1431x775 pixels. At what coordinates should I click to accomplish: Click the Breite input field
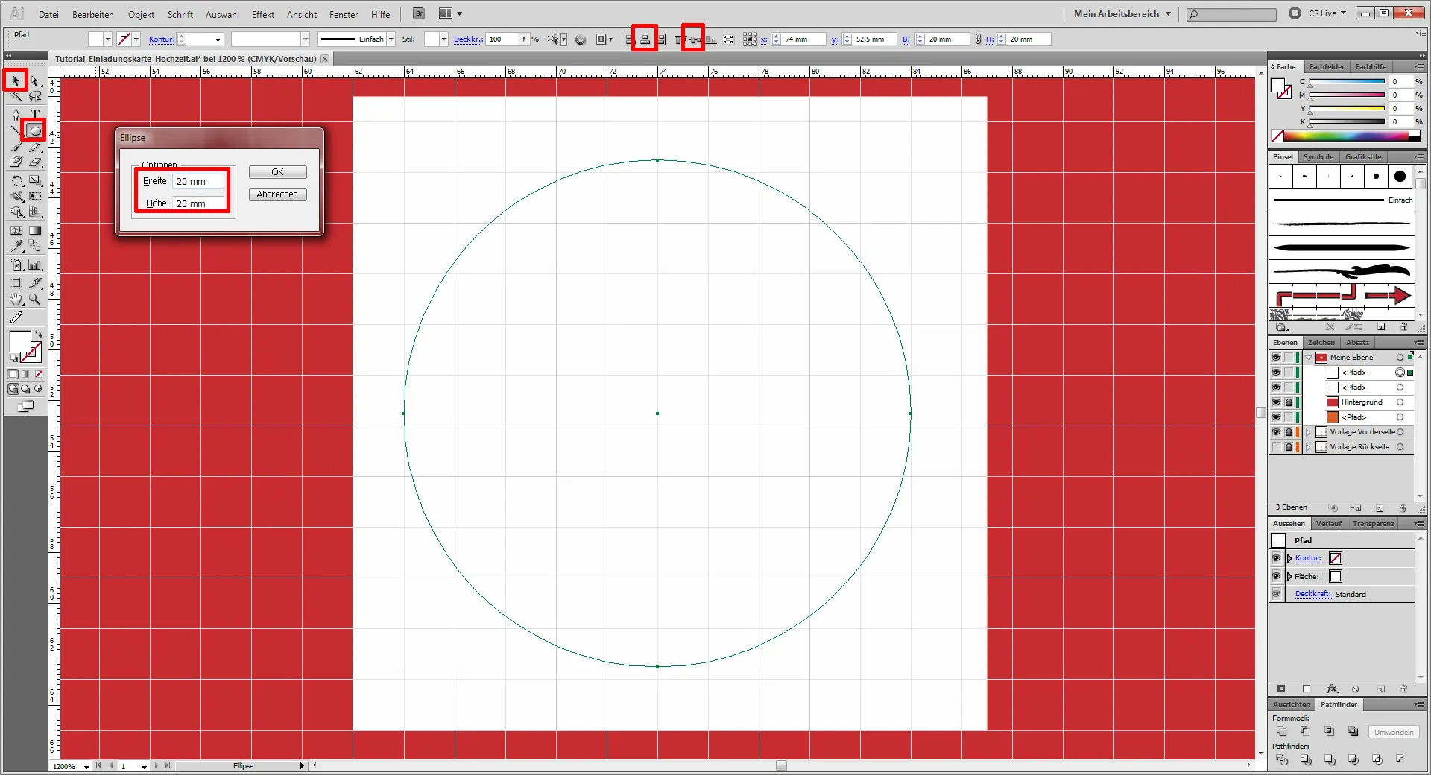(198, 182)
